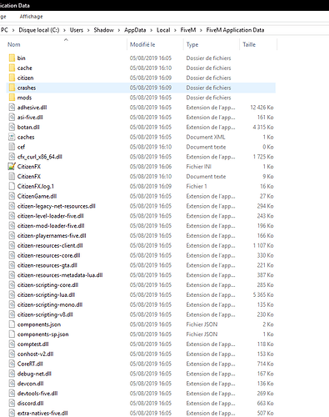The image size is (329, 417).
Task: Expand the breadcrumb chevron after PC
Action: click(x=13, y=30)
